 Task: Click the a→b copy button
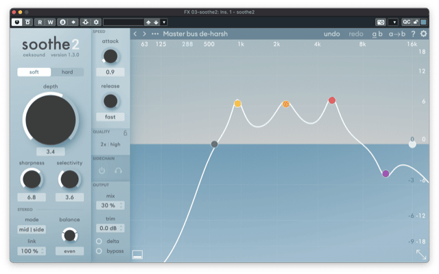[397, 34]
